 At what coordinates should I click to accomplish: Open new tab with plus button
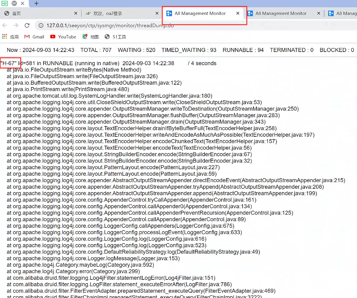[x=36, y=3]
